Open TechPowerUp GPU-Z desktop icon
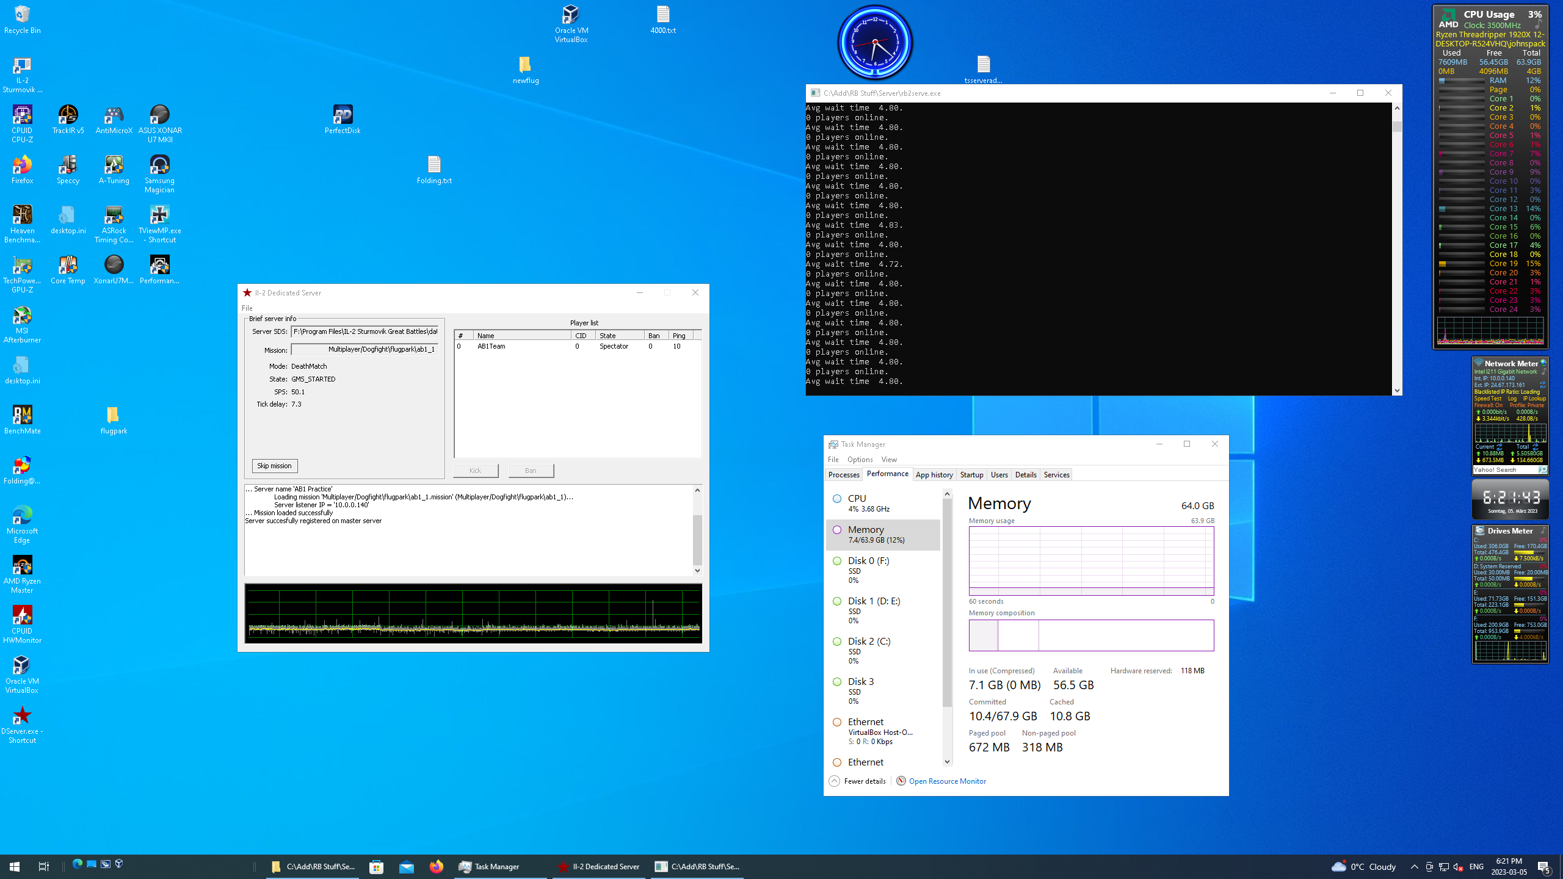This screenshot has height=879, width=1563. tap(22, 274)
